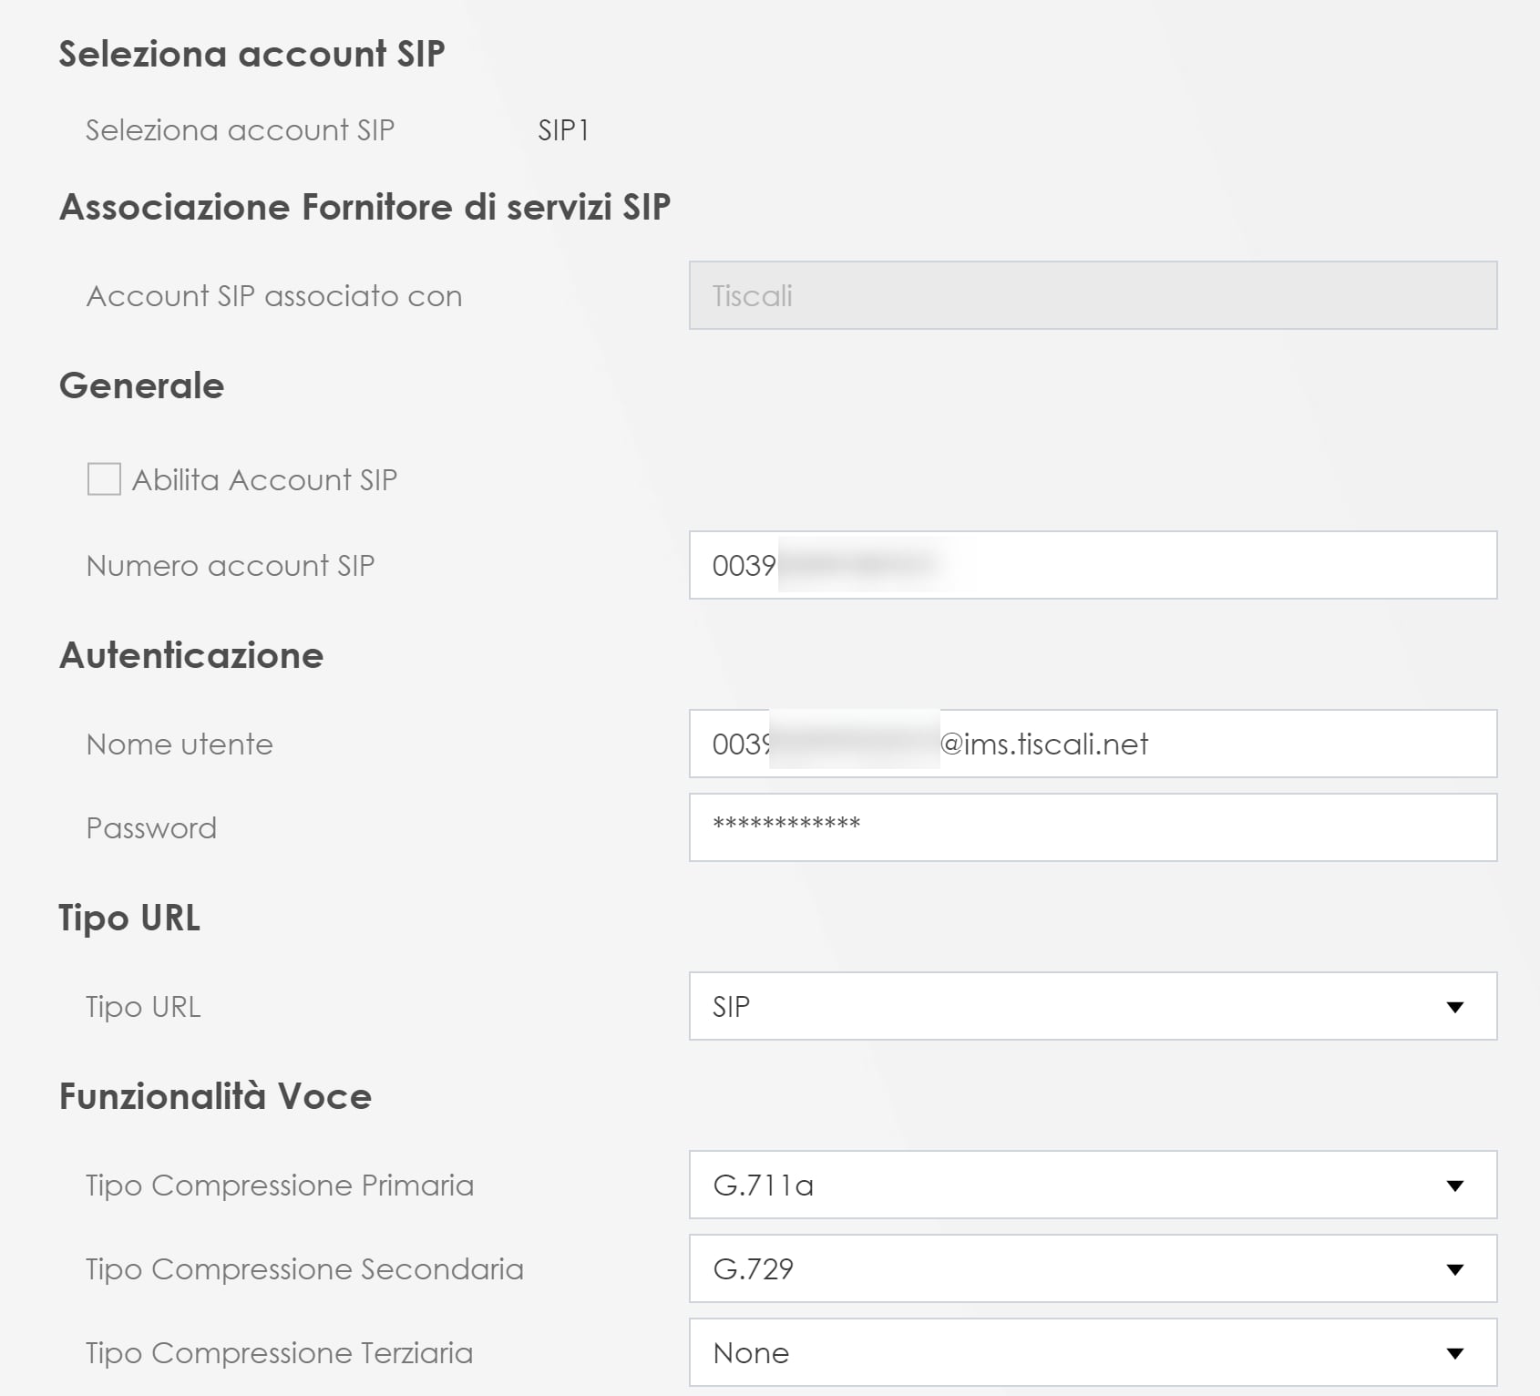Expand Tipo Compressione Terziaria None dropdown
This screenshot has width=1540, height=1396.
[x=1093, y=1352]
